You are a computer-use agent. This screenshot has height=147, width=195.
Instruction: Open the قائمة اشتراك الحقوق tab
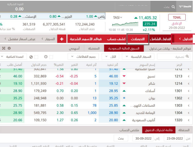[x=159, y=130]
